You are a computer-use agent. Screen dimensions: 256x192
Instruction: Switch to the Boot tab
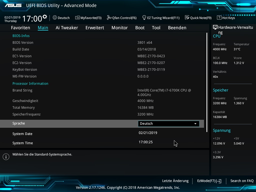(140, 28)
